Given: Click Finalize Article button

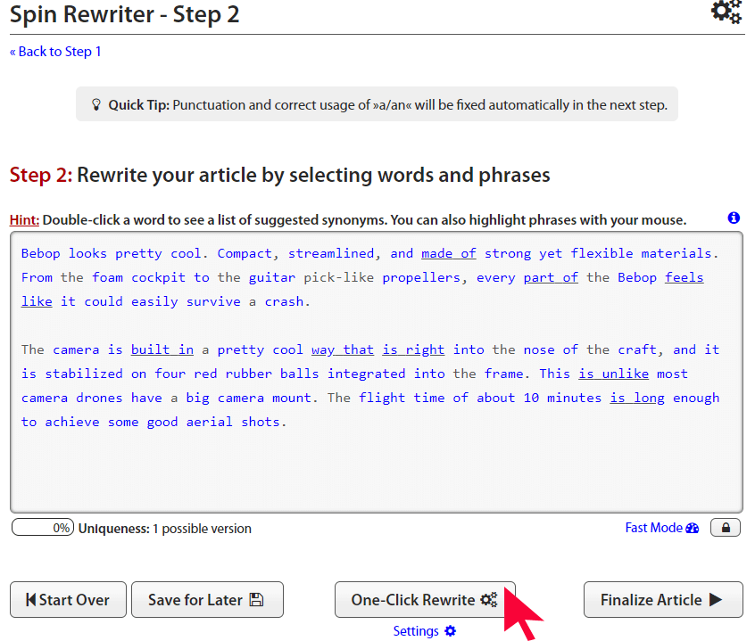Looking at the screenshot, I should pyautogui.click(x=663, y=600).
